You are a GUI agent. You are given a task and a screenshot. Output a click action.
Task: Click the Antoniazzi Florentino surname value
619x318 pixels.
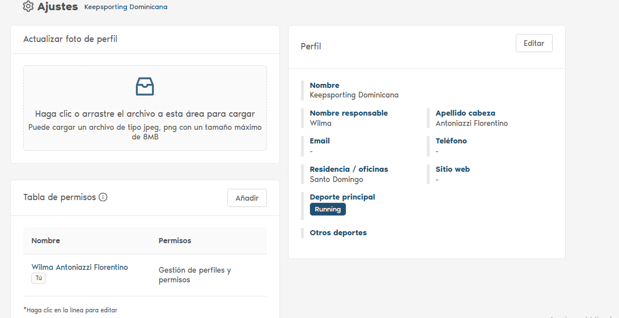tap(472, 123)
